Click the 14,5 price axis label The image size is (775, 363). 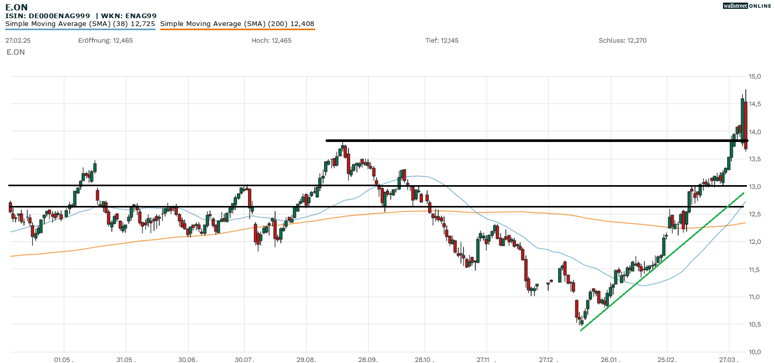pyautogui.click(x=754, y=104)
